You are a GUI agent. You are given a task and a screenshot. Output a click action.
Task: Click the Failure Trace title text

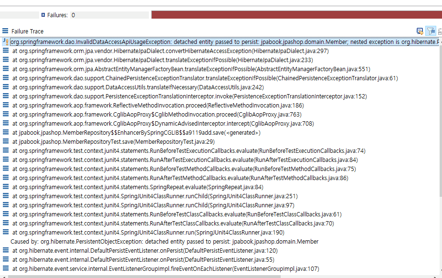click(x=27, y=32)
